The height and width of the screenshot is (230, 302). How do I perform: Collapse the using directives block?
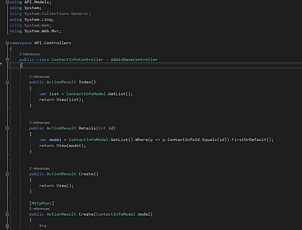pyautogui.click(x=7, y=2)
